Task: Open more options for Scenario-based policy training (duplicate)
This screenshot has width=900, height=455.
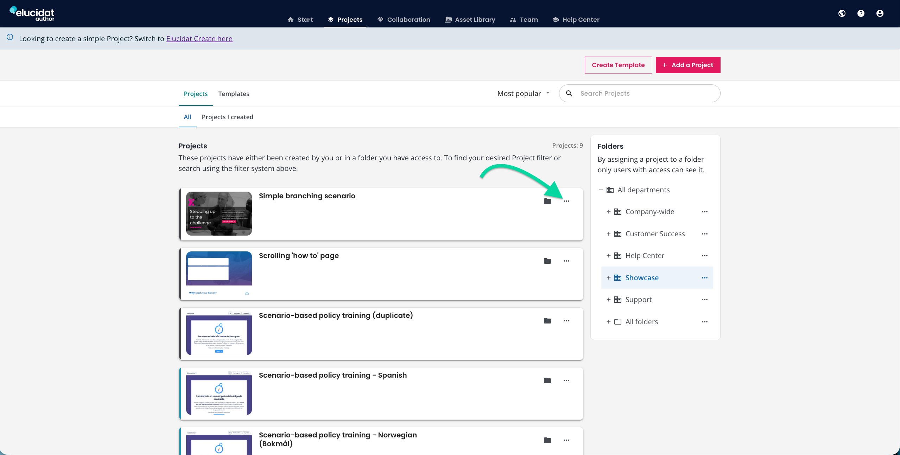Action: (566, 321)
